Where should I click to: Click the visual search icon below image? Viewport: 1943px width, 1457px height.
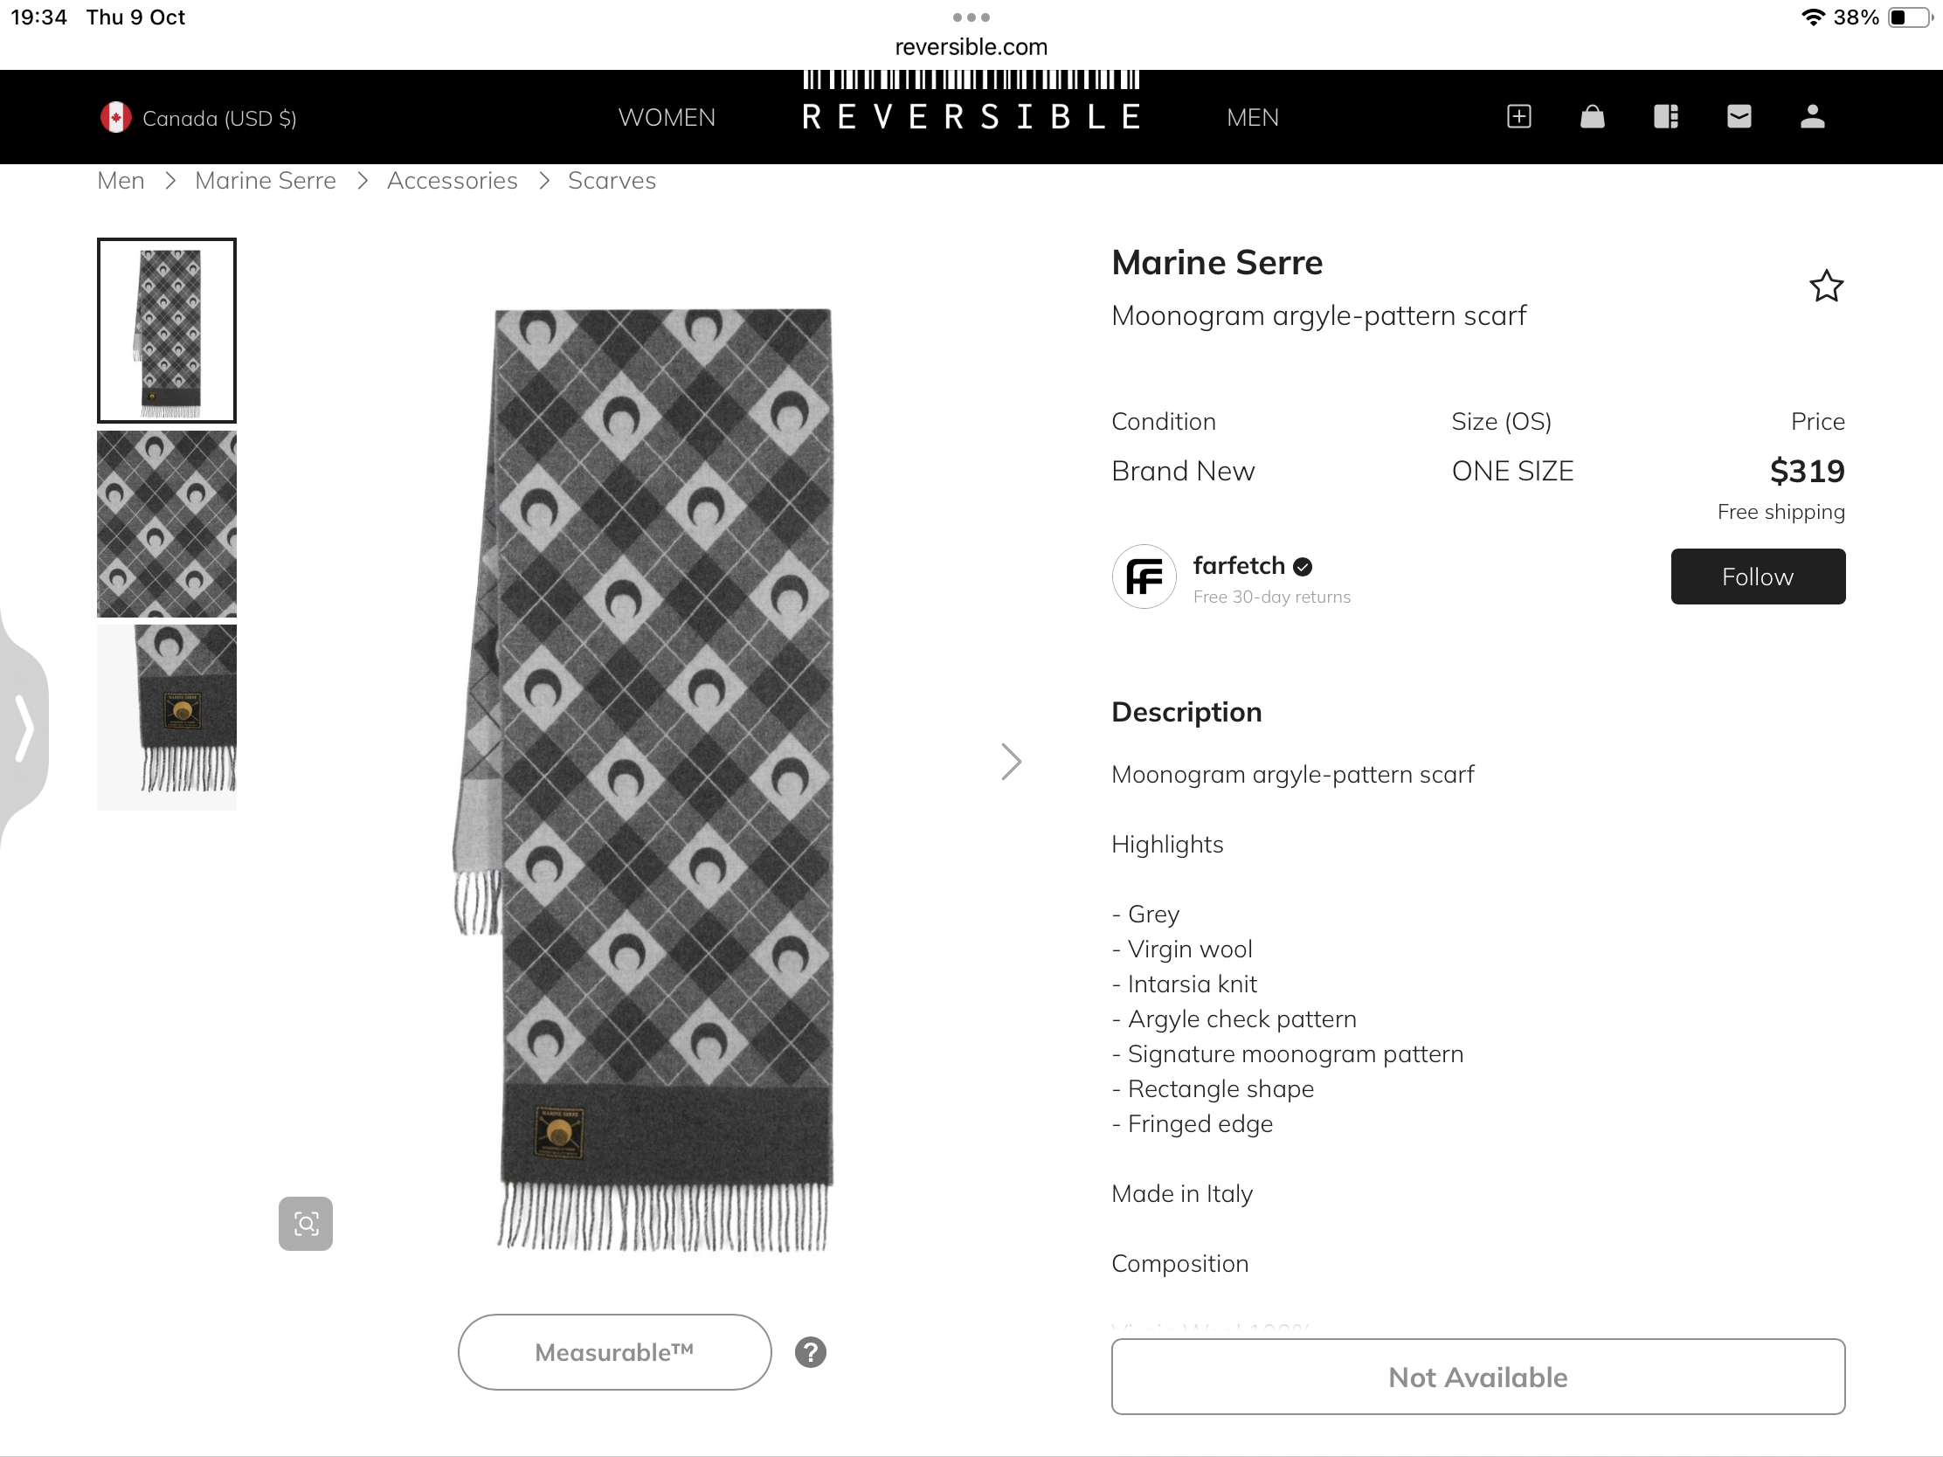coord(306,1223)
